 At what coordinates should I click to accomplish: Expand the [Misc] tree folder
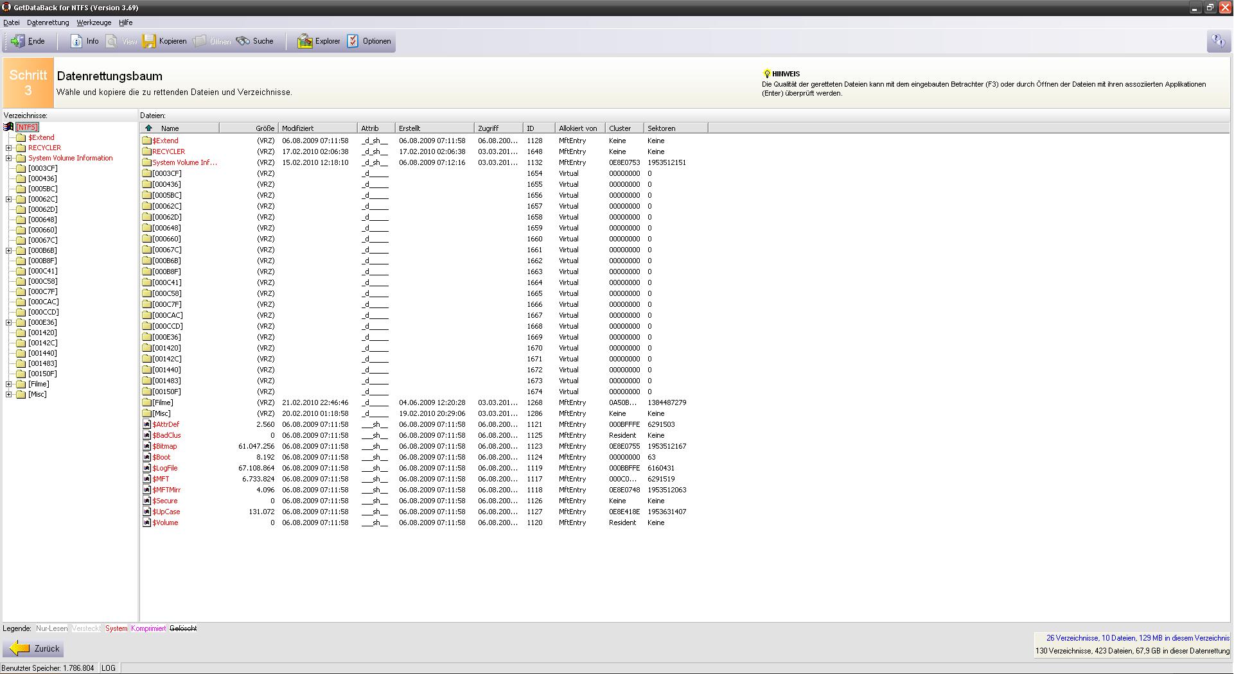(x=9, y=394)
